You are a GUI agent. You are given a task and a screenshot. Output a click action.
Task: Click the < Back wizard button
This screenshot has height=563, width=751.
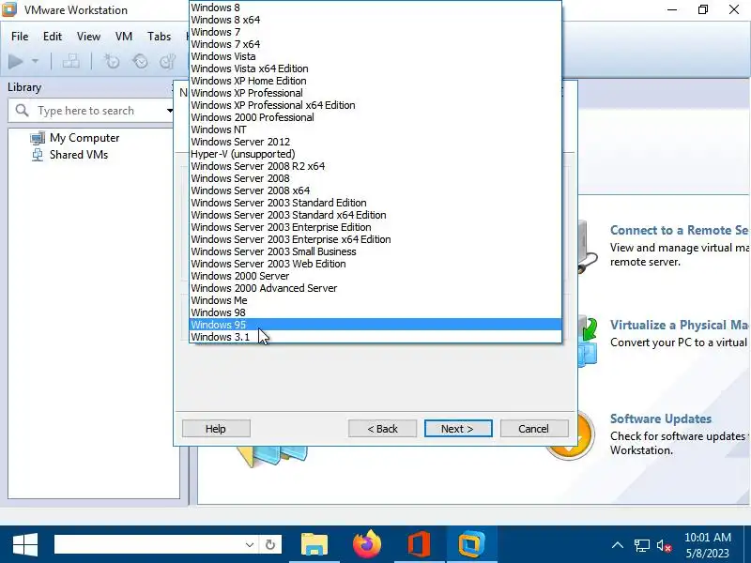coord(382,429)
